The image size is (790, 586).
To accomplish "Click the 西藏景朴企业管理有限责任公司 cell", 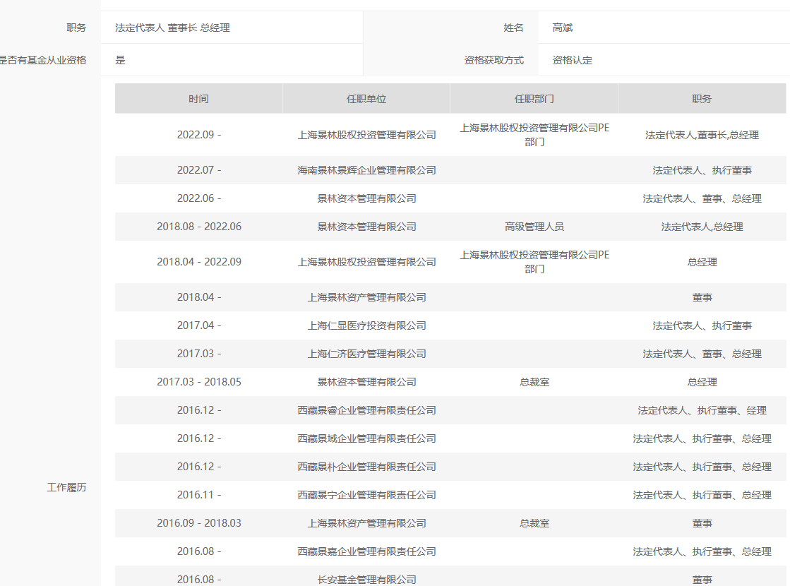I will pyautogui.click(x=366, y=467).
